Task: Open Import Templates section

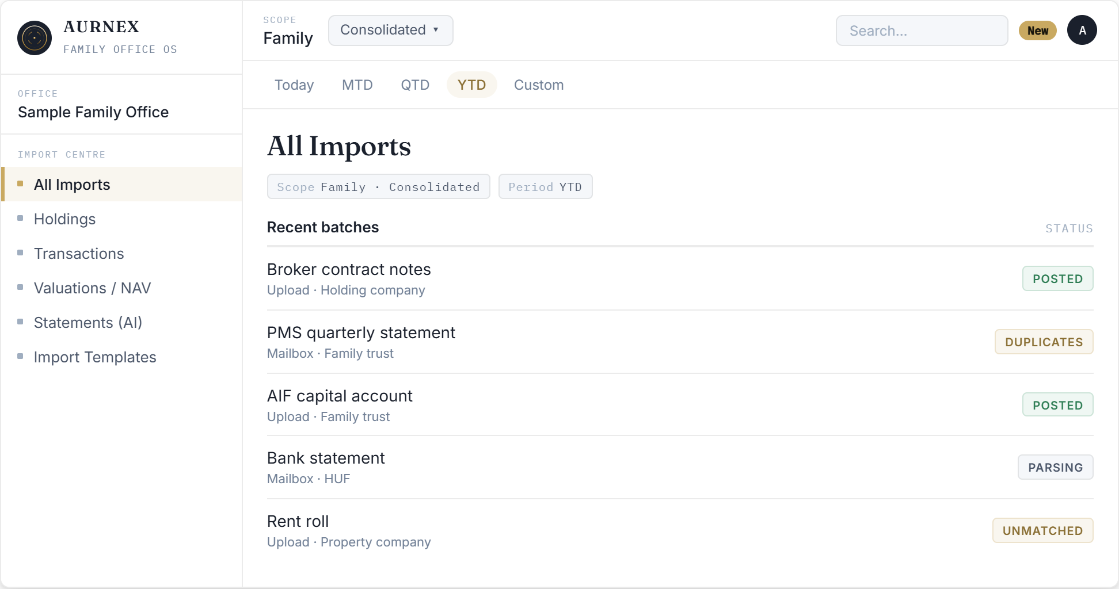Action: [x=122, y=357]
